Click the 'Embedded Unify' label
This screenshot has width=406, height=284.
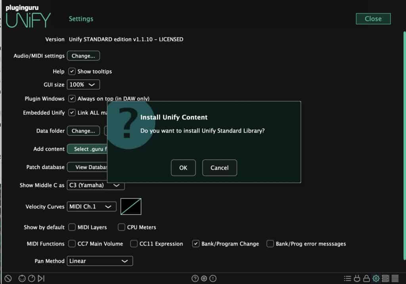coord(44,113)
